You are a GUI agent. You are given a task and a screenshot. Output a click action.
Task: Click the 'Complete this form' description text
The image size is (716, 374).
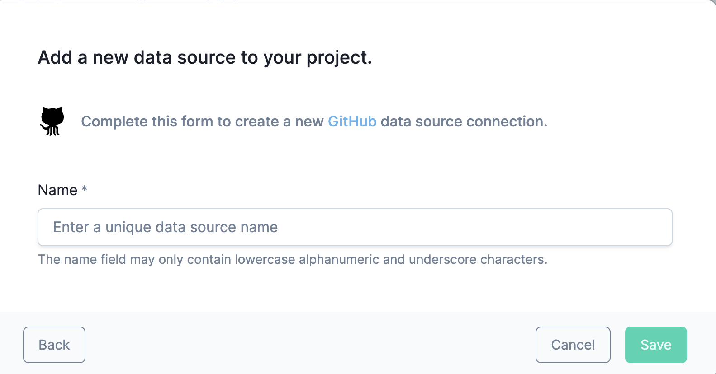pos(314,122)
